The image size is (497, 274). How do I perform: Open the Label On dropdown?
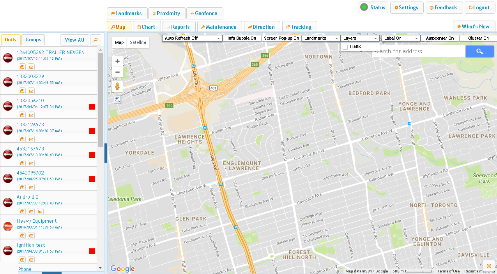pos(401,38)
